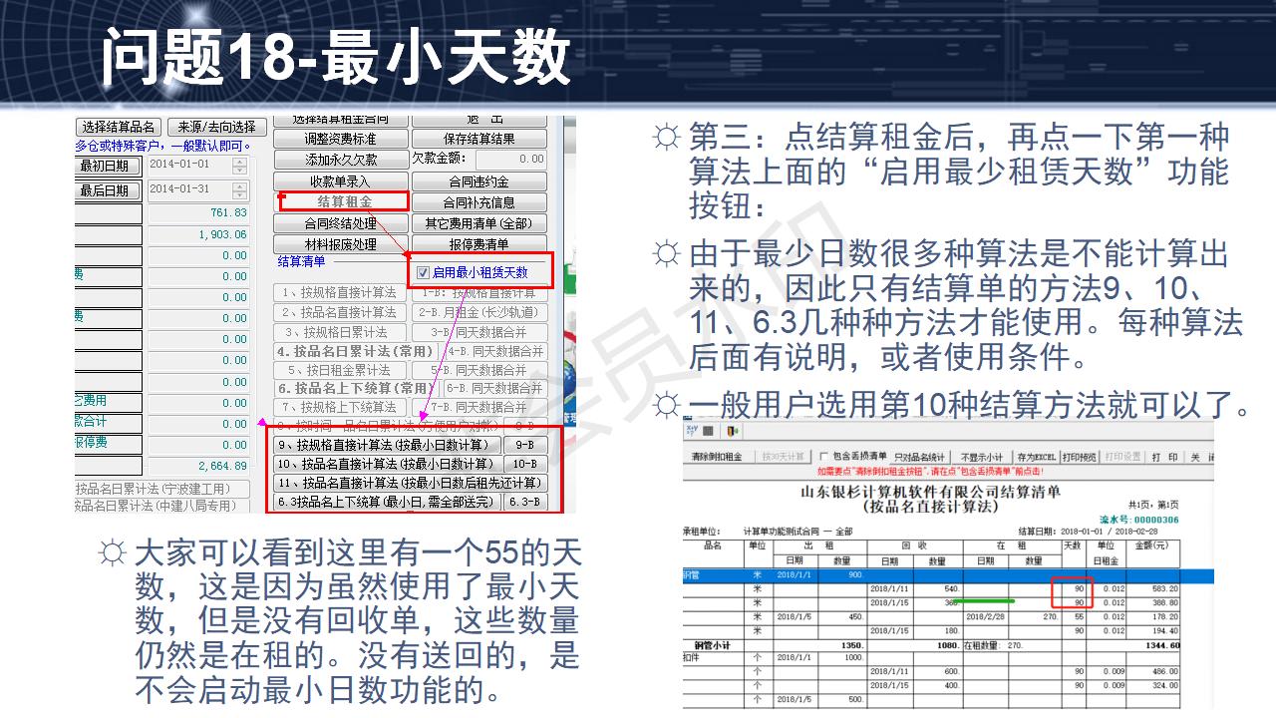Image resolution: width=1276 pixels, height=718 pixels.
Task: Open 选择结算品名 selection
Action: click(120, 127)
